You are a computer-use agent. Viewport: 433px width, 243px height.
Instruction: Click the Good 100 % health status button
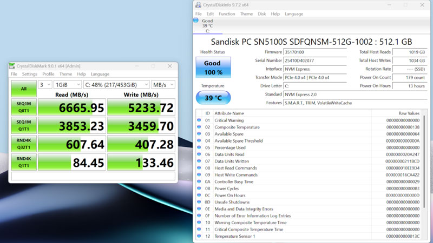pos(212,67)
